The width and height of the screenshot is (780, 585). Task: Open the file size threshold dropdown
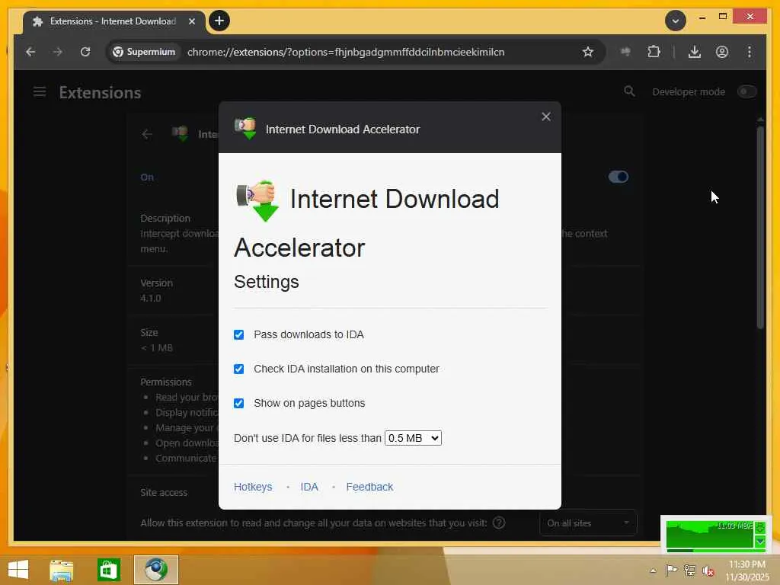[413, 438]
